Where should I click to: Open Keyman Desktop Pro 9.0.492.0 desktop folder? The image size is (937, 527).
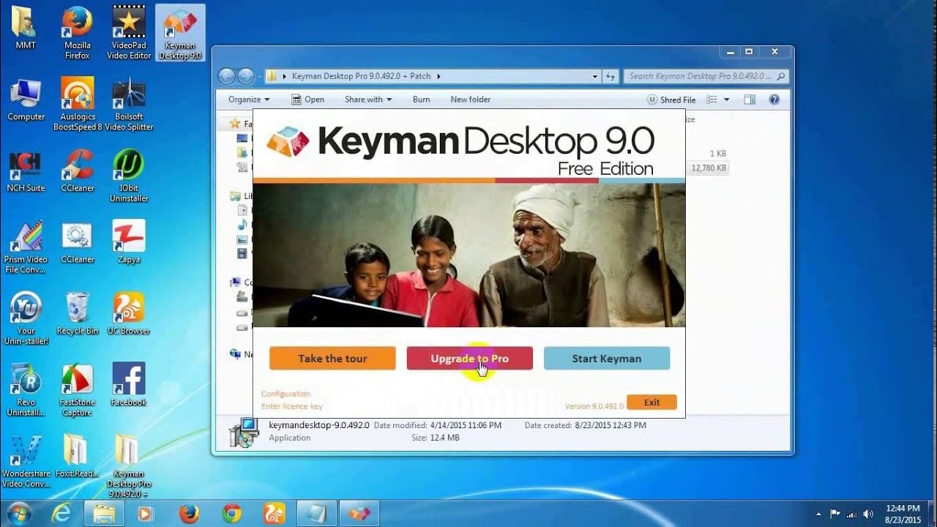[x=128, y=466]
